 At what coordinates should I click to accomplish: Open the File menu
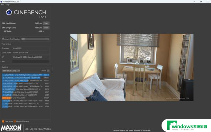click(x=2, y=5)
